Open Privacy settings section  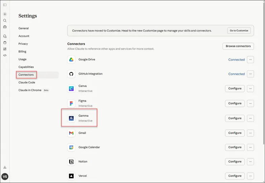click(23, 44)
